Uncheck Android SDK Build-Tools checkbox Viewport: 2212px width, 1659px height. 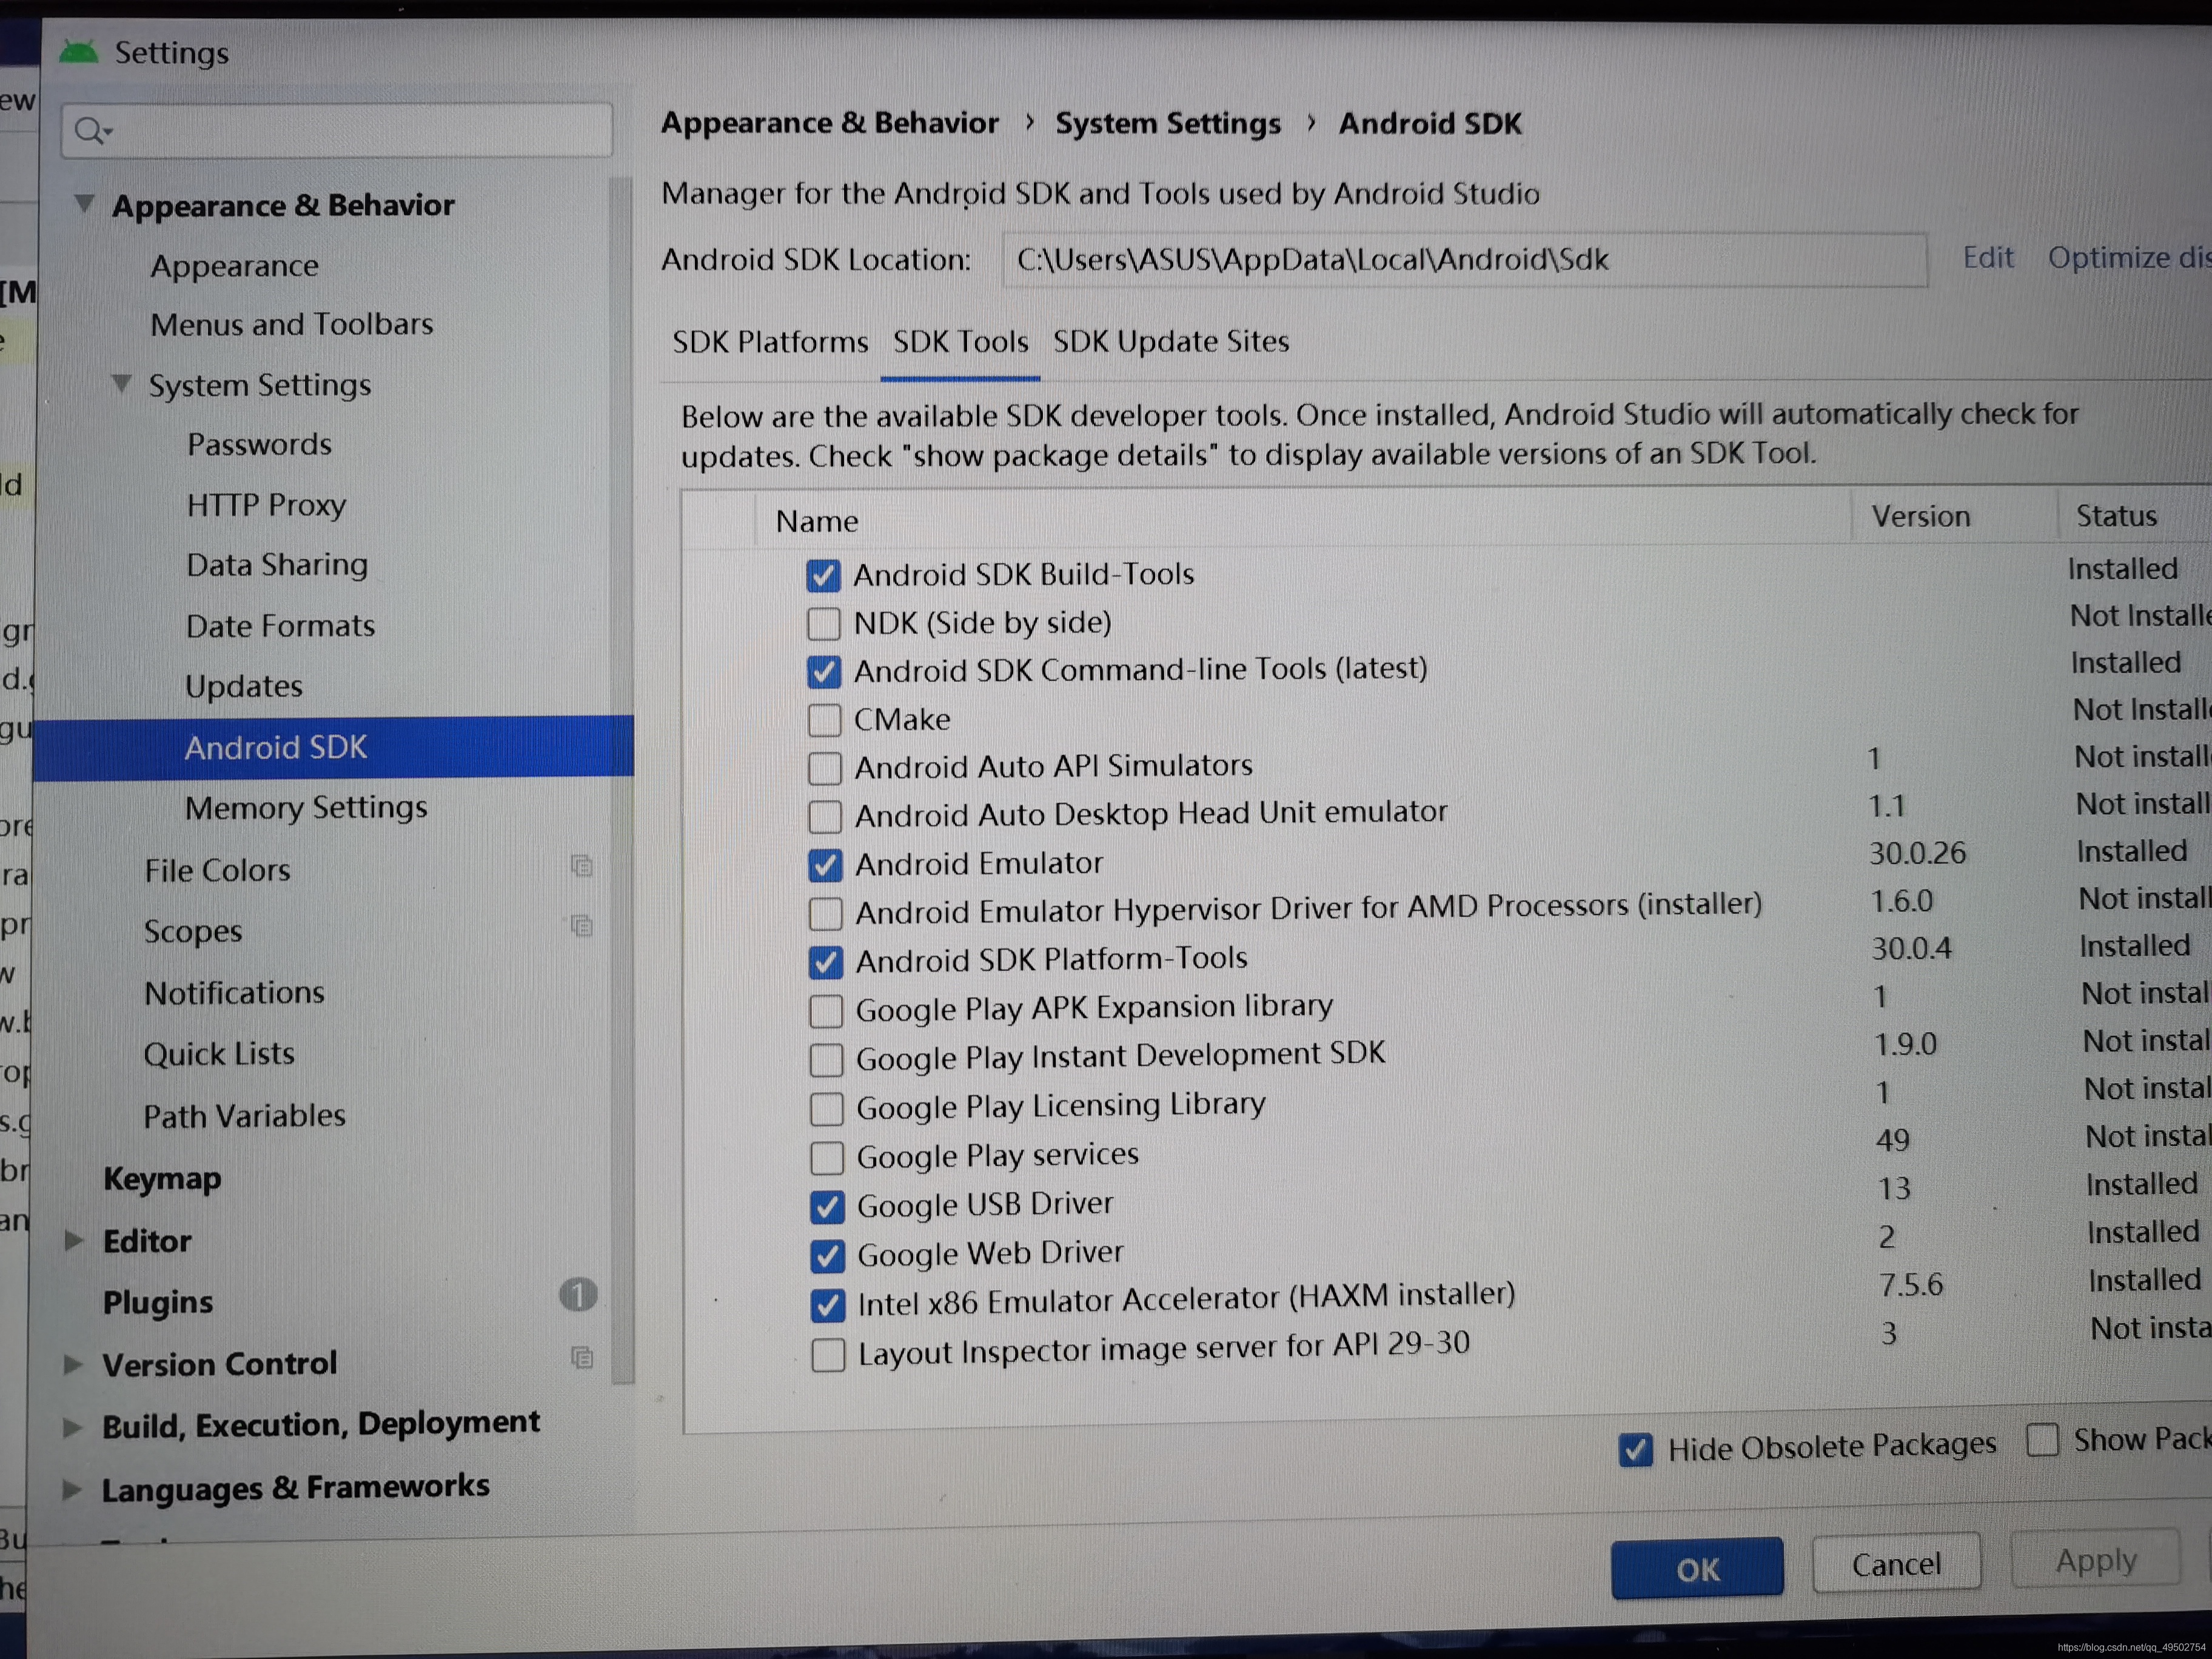tap(823, 575)
